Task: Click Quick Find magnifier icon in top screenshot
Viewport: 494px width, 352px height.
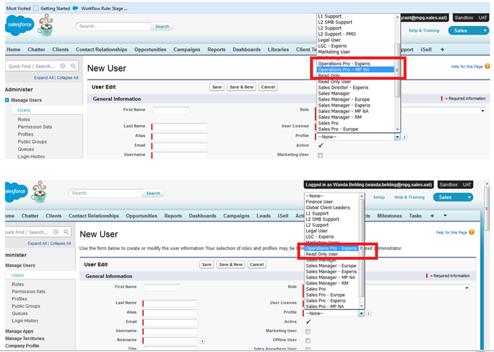Action: (x=73, y=66)
